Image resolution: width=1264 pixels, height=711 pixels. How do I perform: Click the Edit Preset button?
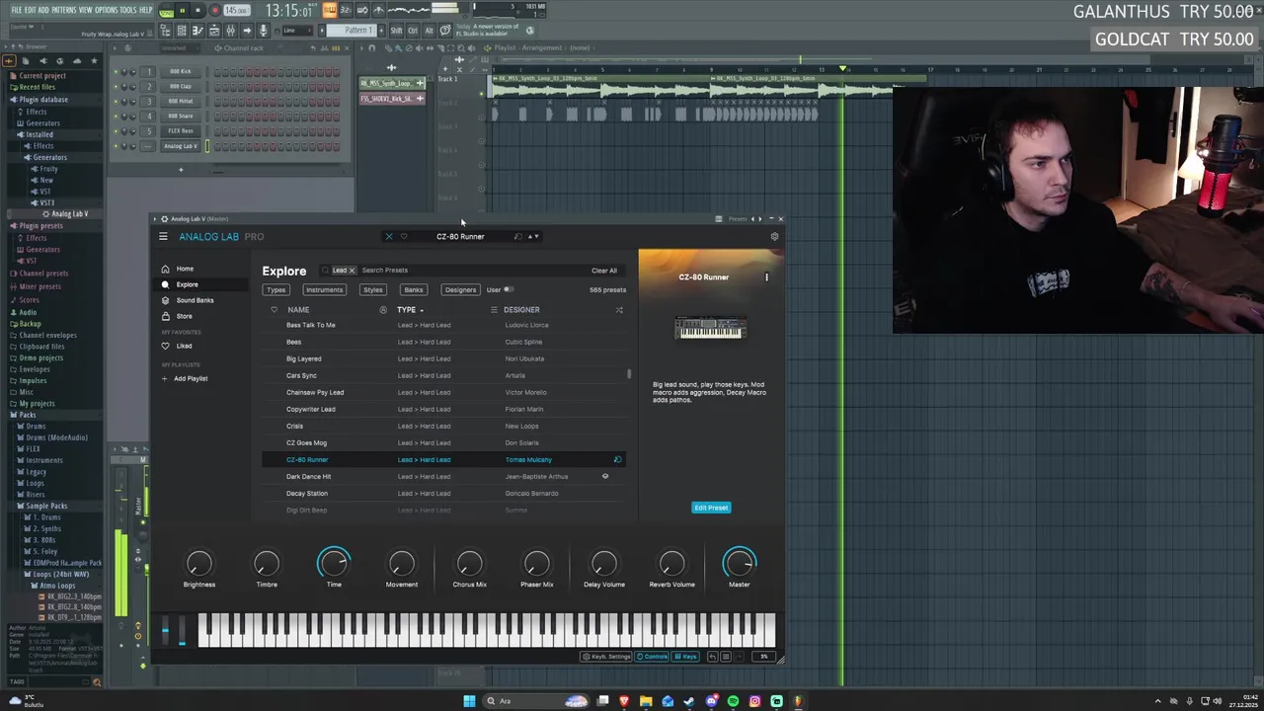pos(711,508)
